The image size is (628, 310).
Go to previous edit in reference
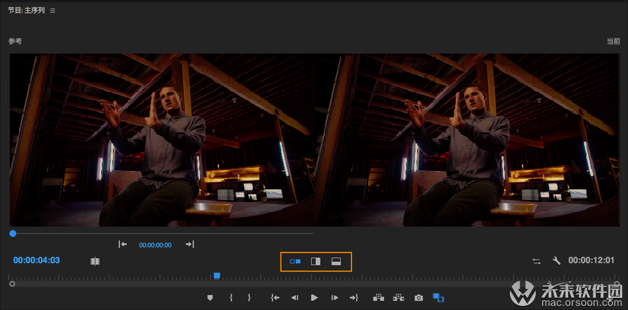(123, 244)
